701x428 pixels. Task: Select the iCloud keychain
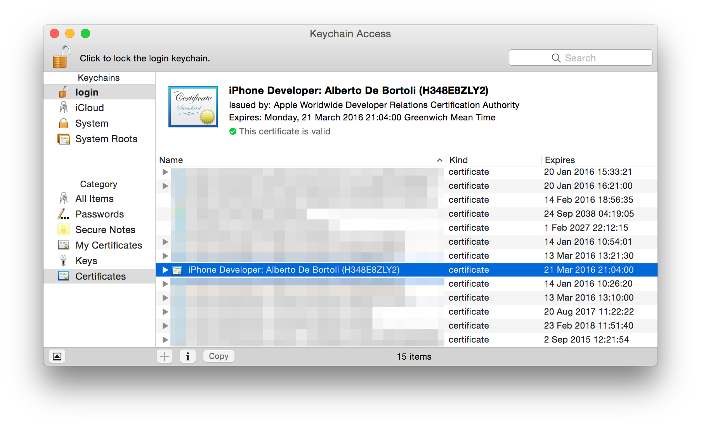[x=89, y=108]
